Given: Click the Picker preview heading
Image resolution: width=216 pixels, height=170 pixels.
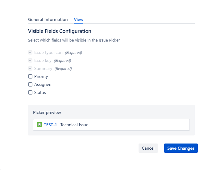Looking at the screenshot, I should point(47,112).
